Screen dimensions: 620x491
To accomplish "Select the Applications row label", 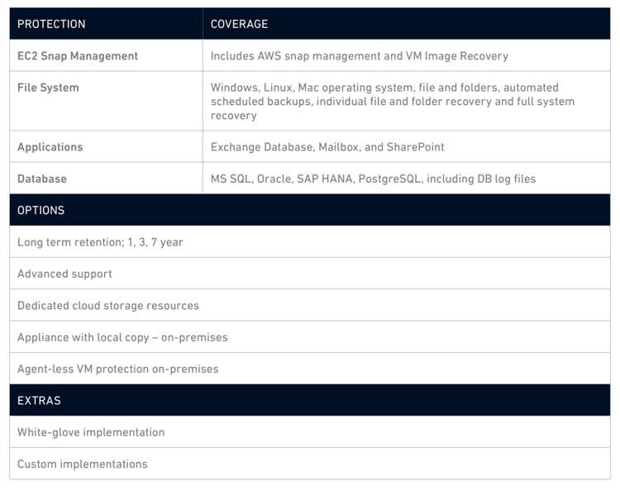I will click(x=50, y=147).
